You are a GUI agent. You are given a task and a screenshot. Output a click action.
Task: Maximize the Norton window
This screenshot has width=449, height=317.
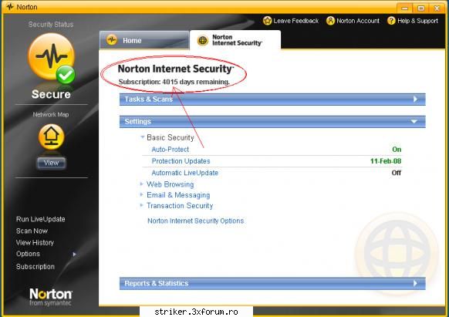[420, 8]
